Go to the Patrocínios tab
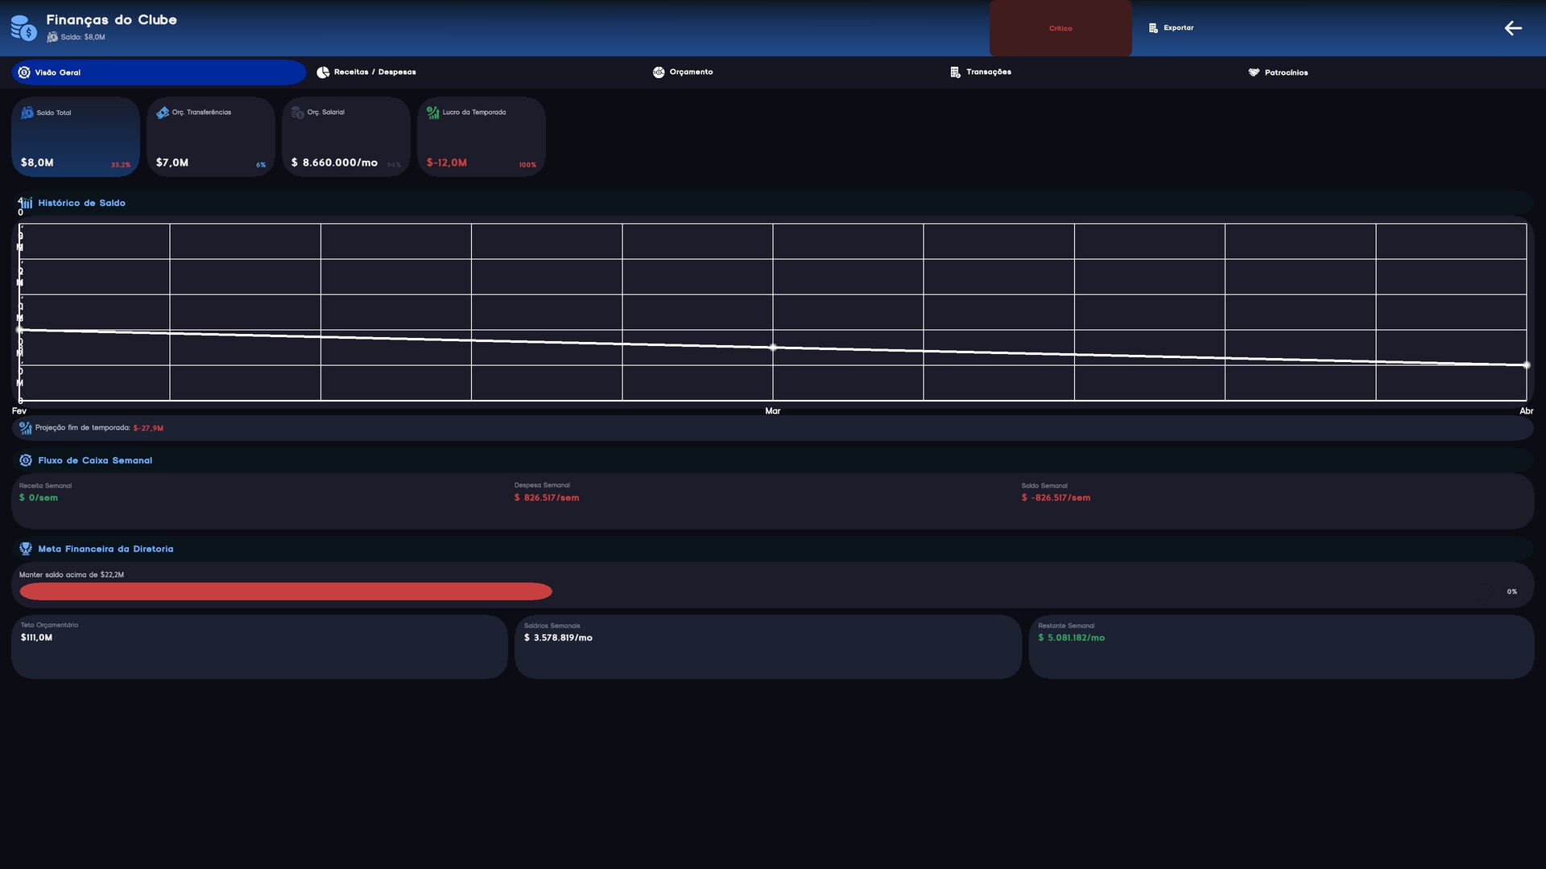Viewport: 1546px width, 869px height. [x=1278, y=72]
